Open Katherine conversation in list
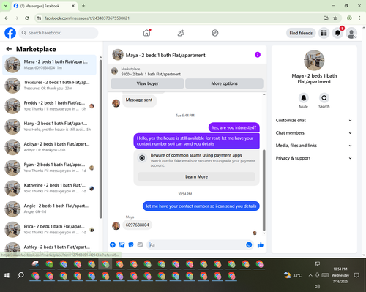Screen dimensions: 366x292 pos(50,188)
